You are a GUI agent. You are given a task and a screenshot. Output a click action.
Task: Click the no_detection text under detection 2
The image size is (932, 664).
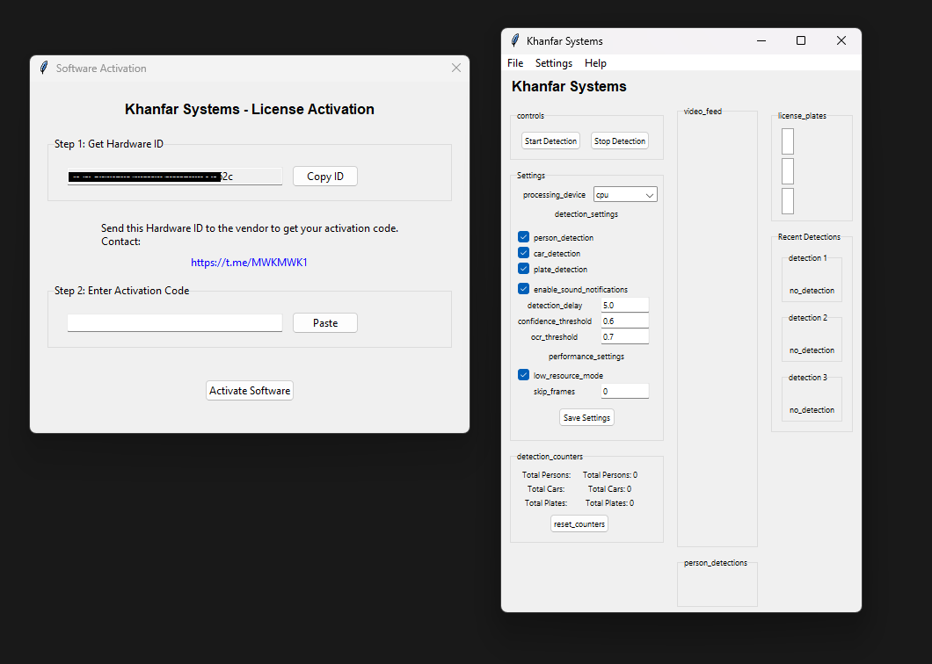(x=812, y=350)
